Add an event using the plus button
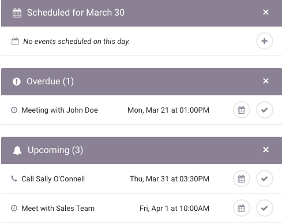 [x=265, y=41]
